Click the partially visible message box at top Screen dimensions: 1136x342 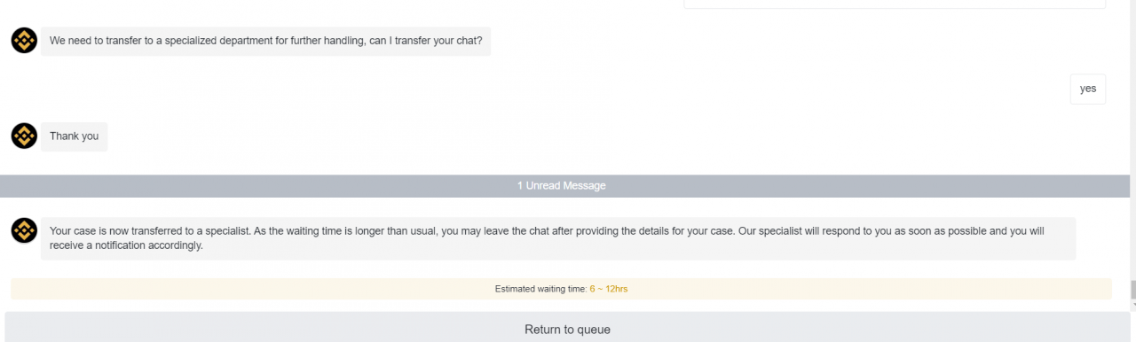point(895,4)
